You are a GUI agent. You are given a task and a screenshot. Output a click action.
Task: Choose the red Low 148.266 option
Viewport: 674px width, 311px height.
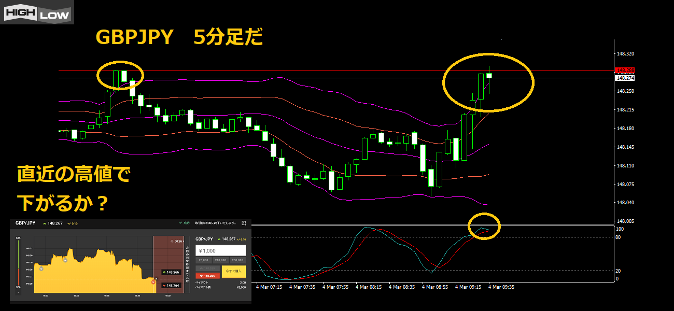tap(207, 275)
